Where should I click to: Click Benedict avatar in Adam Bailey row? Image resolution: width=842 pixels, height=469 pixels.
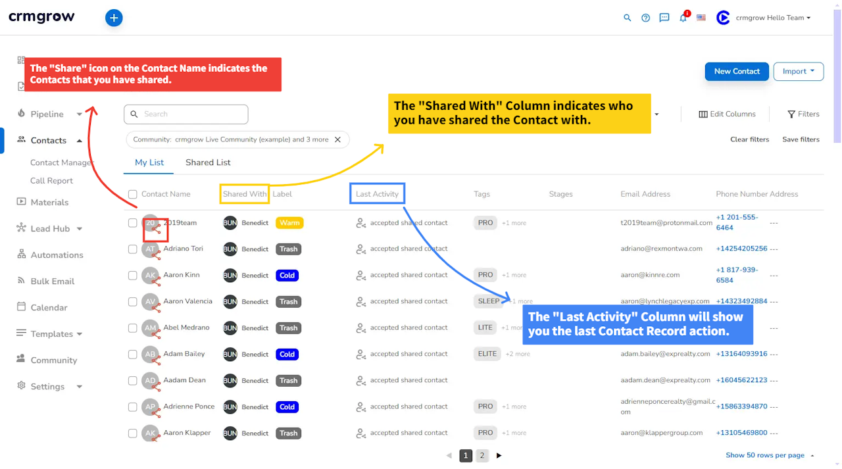coord(230,354)
